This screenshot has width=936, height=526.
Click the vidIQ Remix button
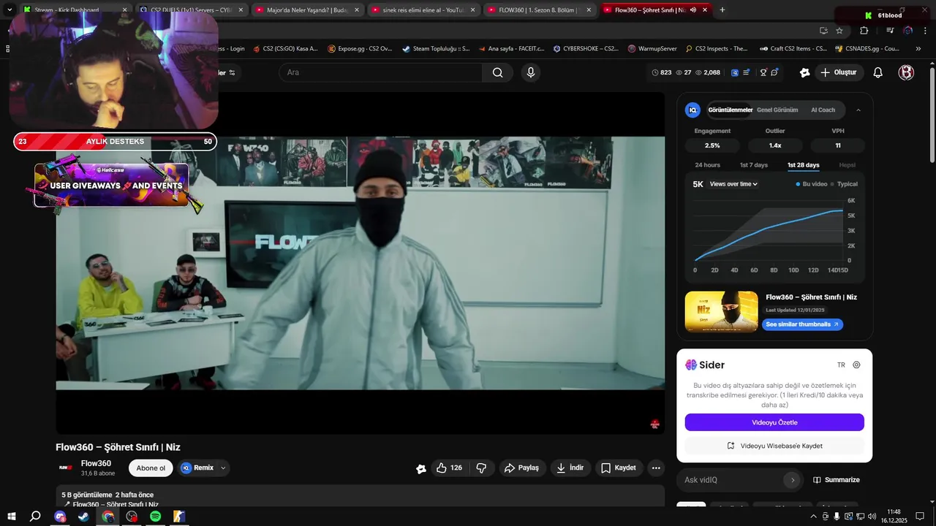tap(197, 468)
